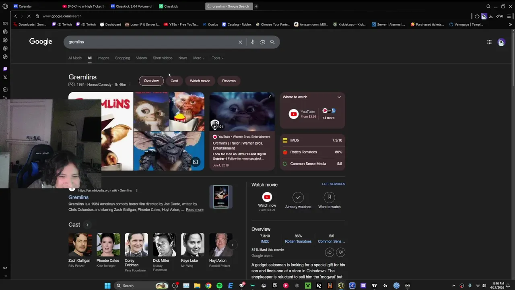Open the Rotten Tomatoes overview link
The width and height of the screenshot is (515, 290).
298,242
